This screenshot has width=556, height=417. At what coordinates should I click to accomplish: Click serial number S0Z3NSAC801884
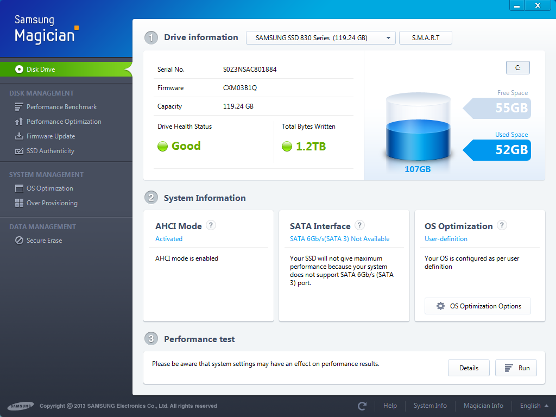(250, 69)
